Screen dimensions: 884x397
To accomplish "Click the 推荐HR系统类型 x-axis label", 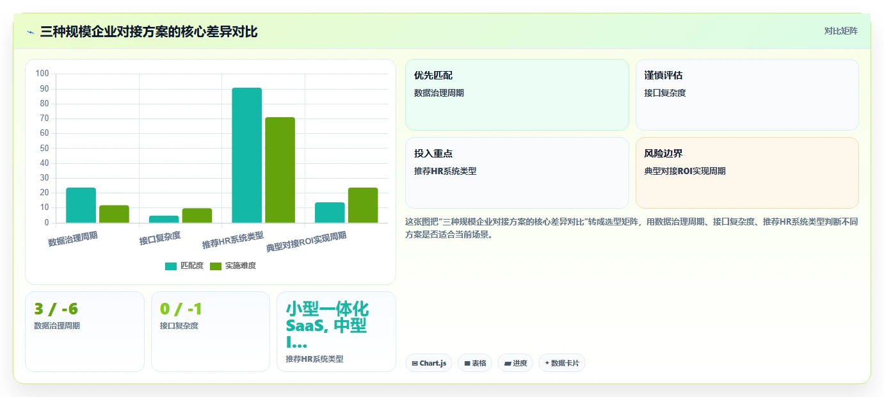I will coord(233,240).
